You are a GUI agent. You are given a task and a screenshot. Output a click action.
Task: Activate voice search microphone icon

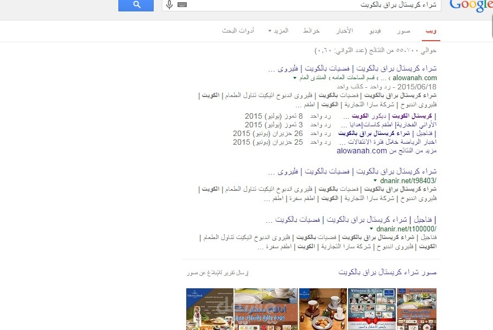[169, 5]
